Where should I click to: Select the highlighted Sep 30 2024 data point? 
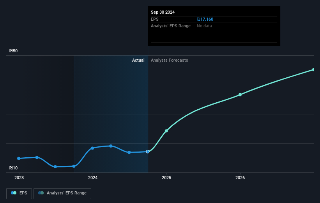click(x=148, y=152)
